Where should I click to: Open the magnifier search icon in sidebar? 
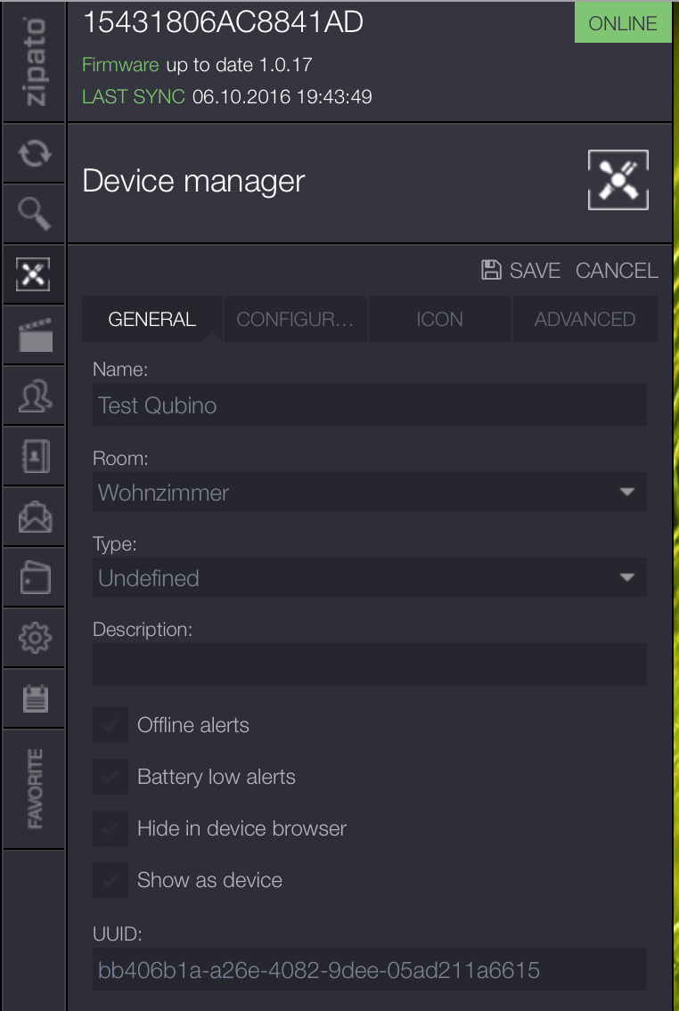(x=34, y=213)
